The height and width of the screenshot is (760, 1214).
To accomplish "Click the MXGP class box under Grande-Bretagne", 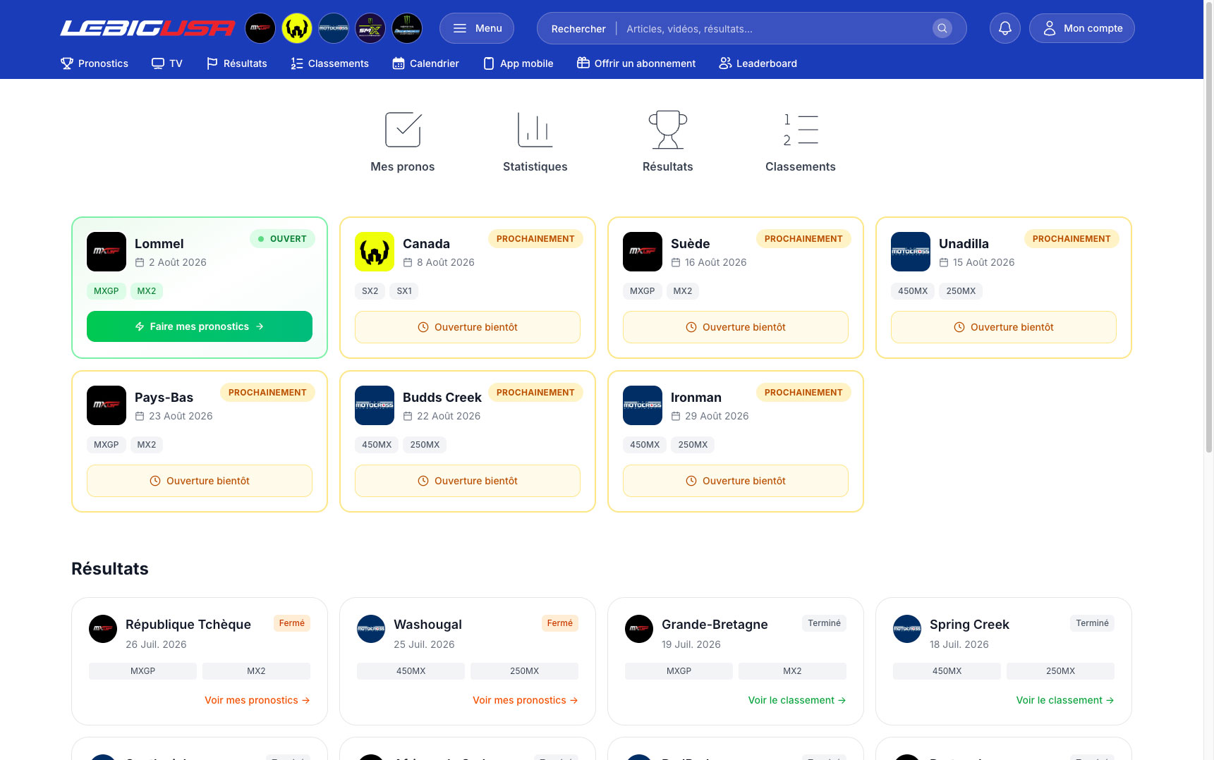I will click(x=679, y=671).
